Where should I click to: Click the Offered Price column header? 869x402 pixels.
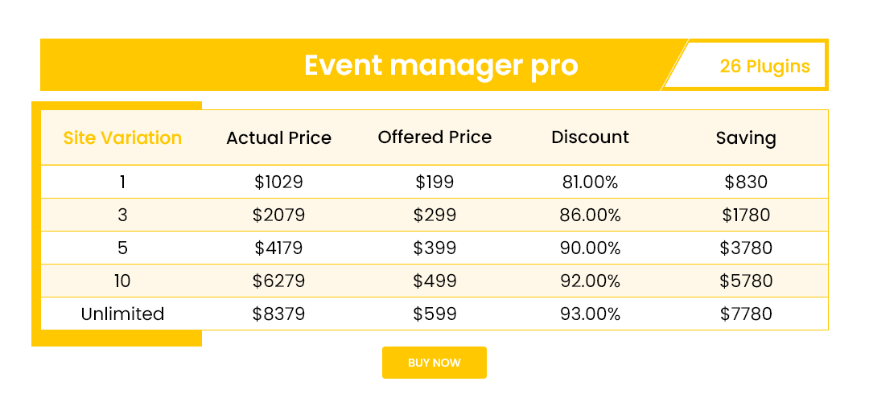pyautogui.click(x=434, y=137)
